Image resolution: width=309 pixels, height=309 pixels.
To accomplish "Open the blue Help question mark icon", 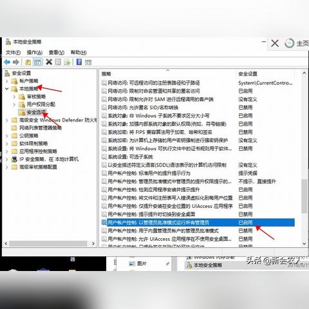I will pyautogui.click(x=79, y=62).
